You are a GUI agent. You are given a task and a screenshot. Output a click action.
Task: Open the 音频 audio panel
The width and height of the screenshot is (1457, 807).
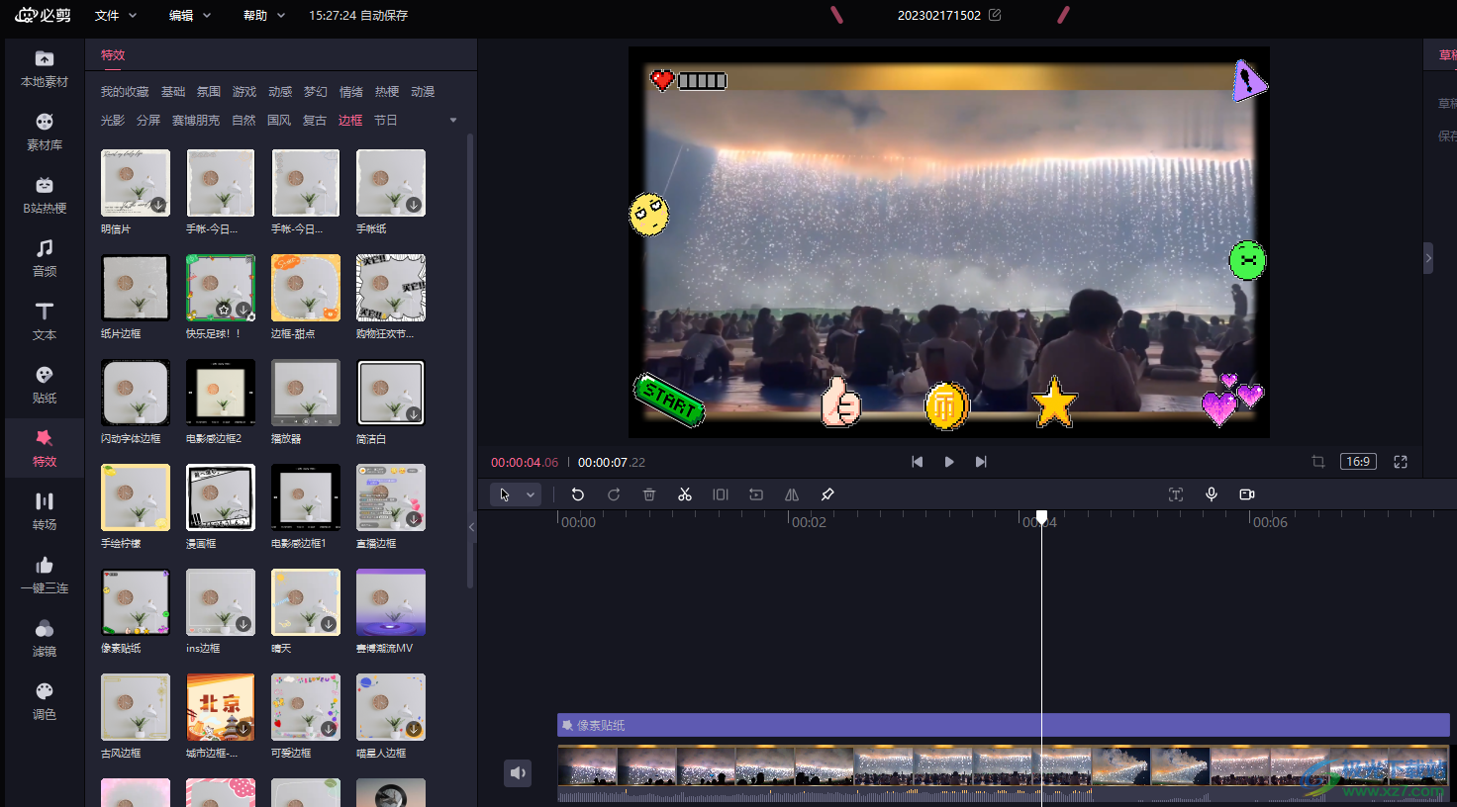45,258
